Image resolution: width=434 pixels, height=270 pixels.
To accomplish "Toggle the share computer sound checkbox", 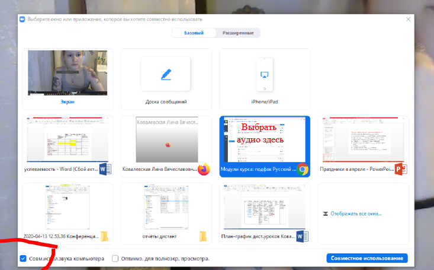I will coord(23,259).
